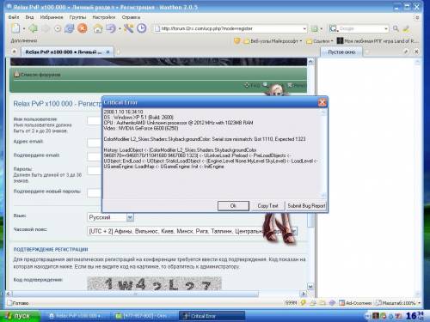The image size is (430, 322).
Task: Click the Submit Bug Report button
Action: click(306, 206)
